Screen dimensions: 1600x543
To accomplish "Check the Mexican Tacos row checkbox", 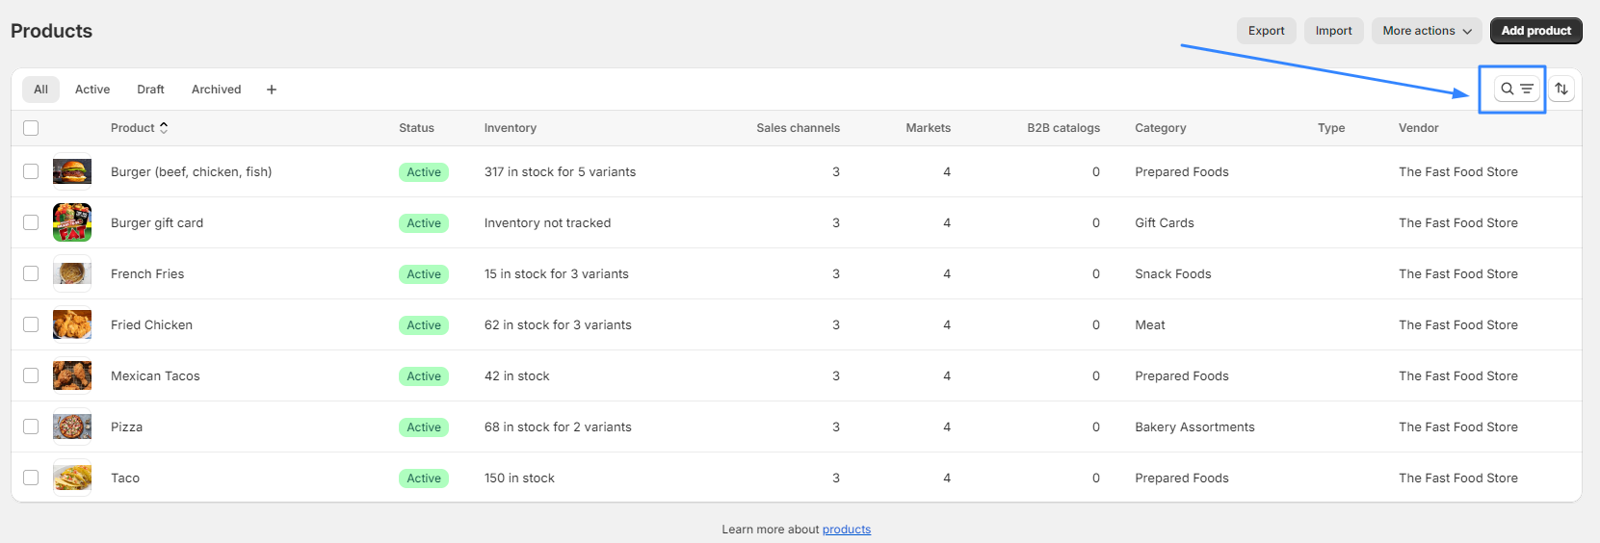I will pos(31,375).
